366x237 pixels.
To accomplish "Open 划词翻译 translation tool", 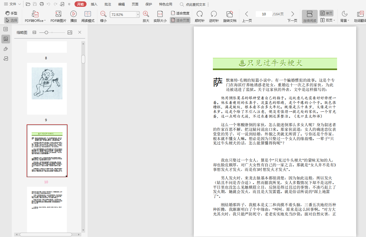I will (360, 14).
